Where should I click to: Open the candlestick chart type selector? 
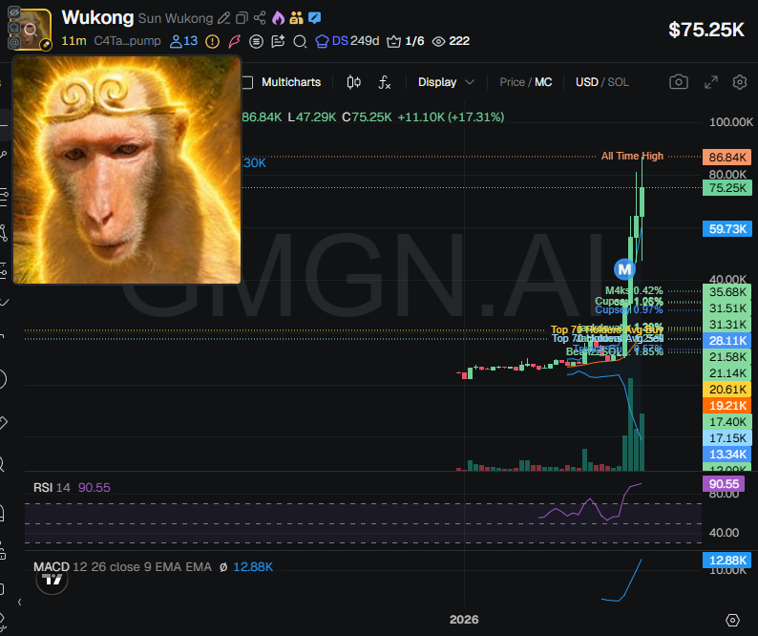(x=354, y=82)
